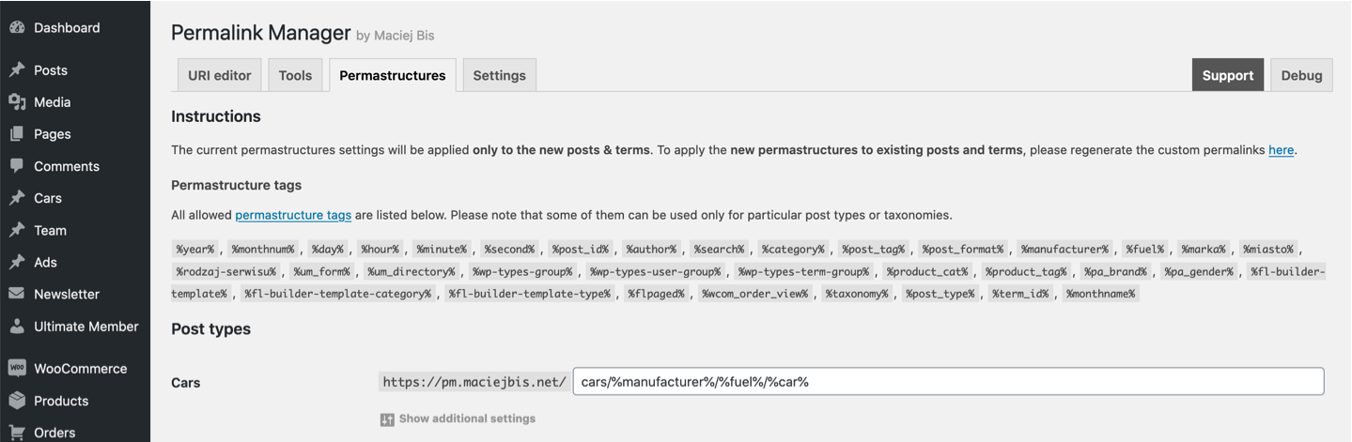Select the Posts pushpin icon
The image size is (1352, 442).
[x=17, y=70]
